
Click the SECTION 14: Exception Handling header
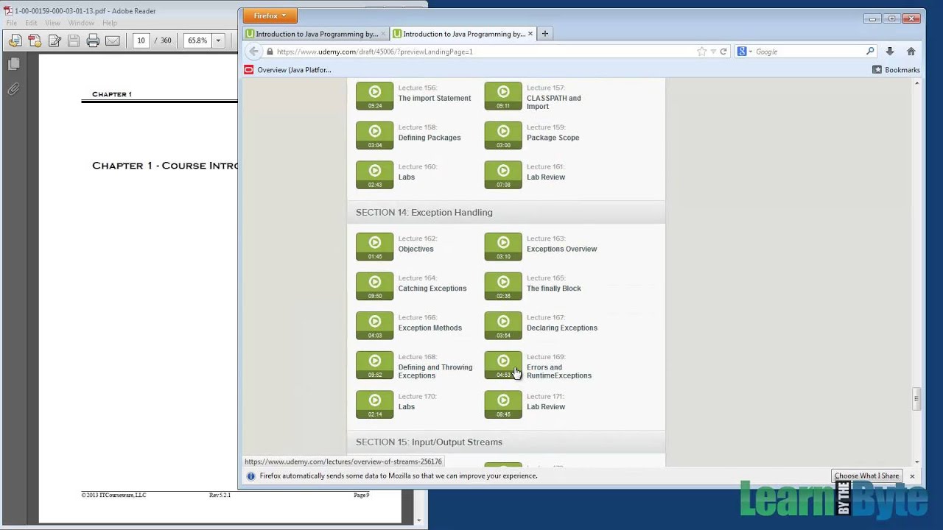[x=506, y=212]
